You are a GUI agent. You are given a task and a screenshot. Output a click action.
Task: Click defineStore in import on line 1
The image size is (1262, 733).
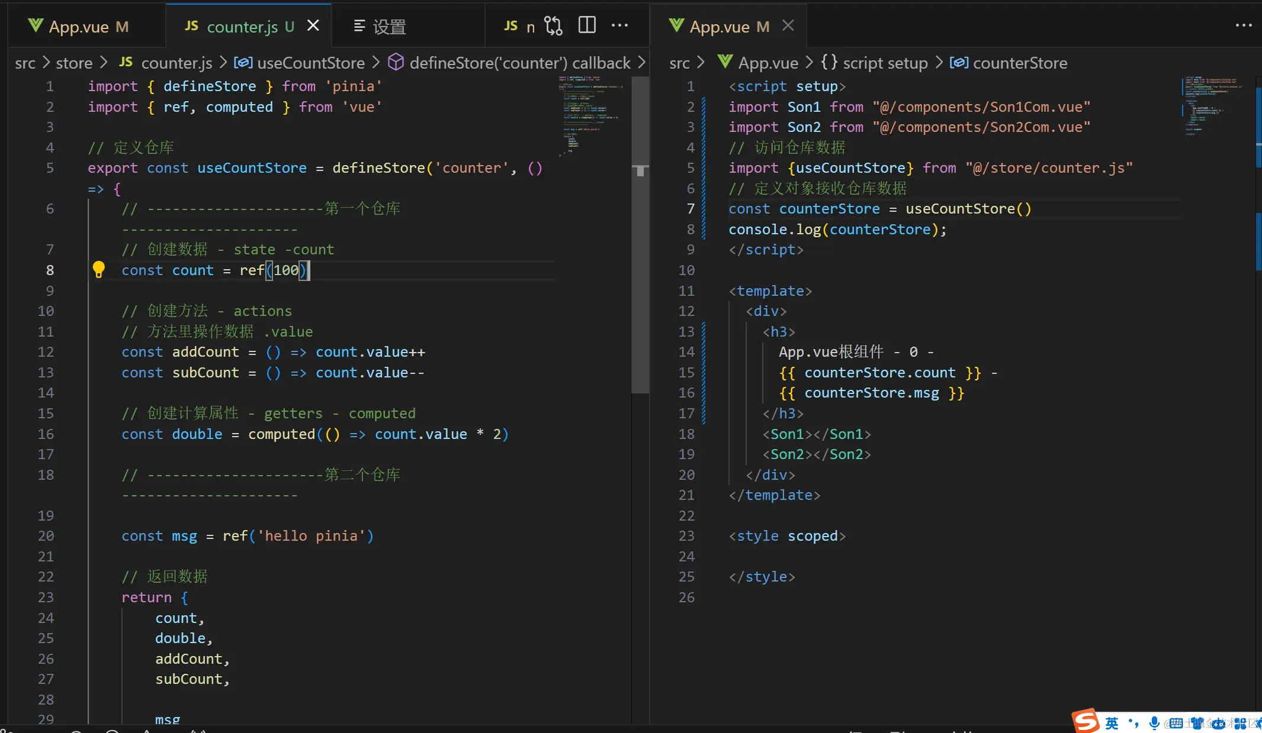click(x=210, y=86)
